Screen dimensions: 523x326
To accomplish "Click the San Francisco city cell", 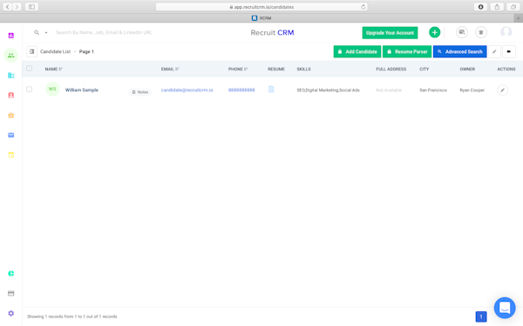I will pyautogui.click(x=433, y=90).
